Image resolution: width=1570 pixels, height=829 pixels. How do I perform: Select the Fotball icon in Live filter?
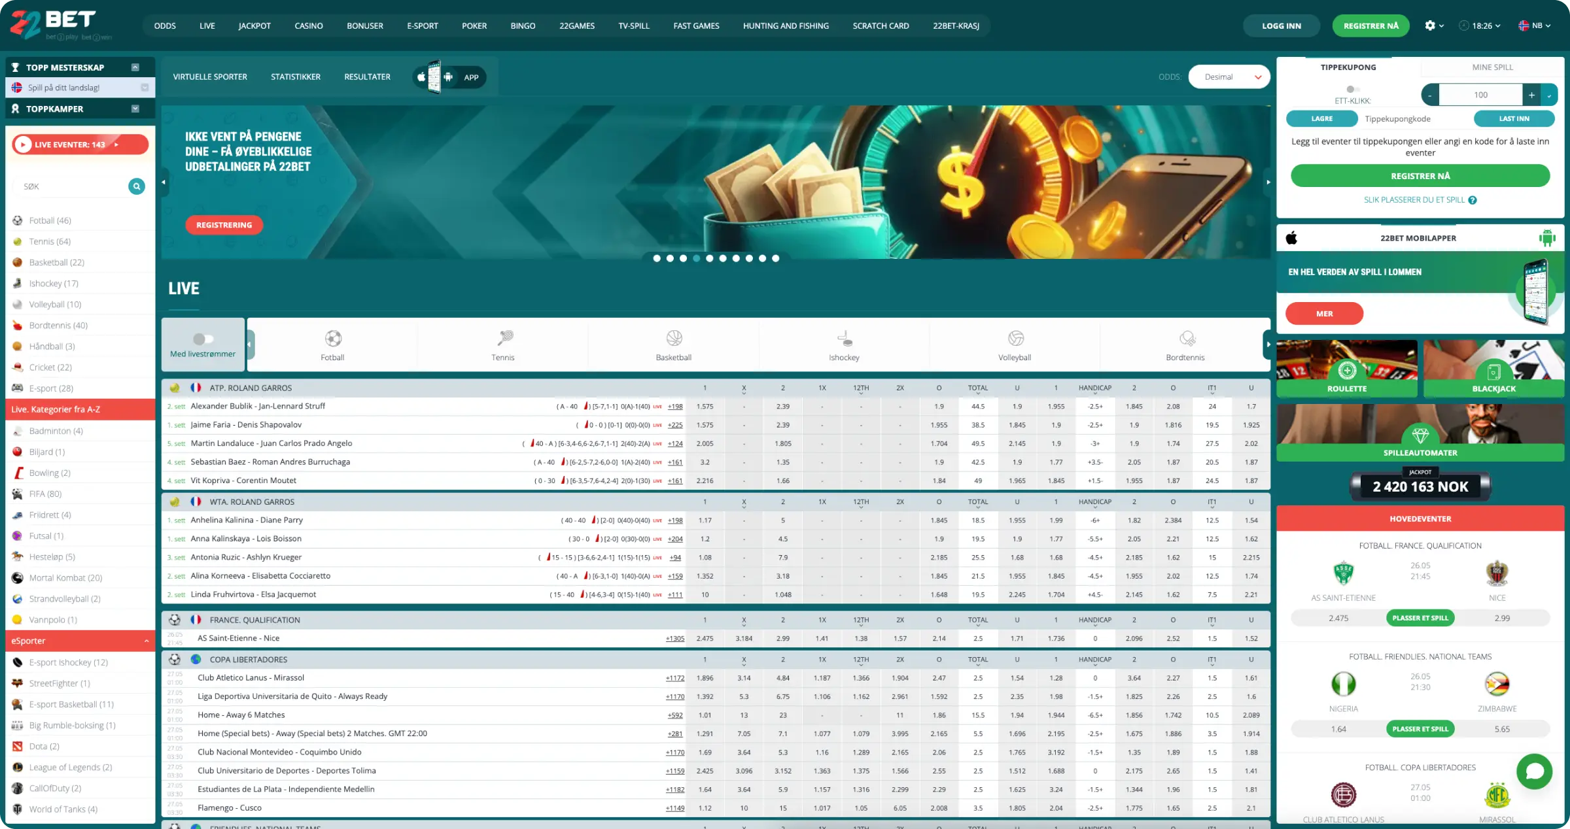tap(333, 338)
